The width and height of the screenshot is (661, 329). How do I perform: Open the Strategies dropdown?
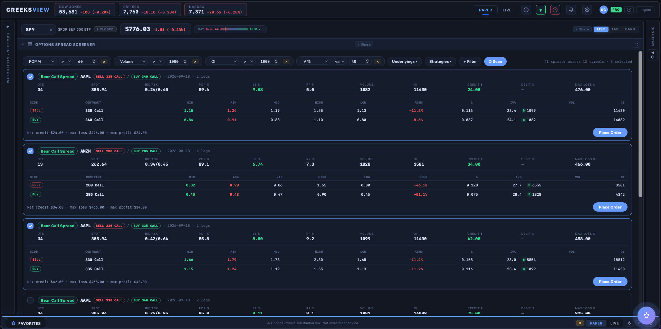point(440,61)
